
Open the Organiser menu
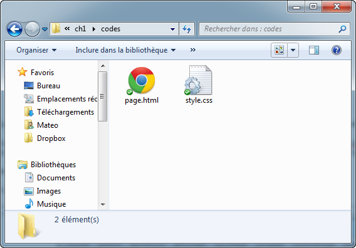[36, 50]
